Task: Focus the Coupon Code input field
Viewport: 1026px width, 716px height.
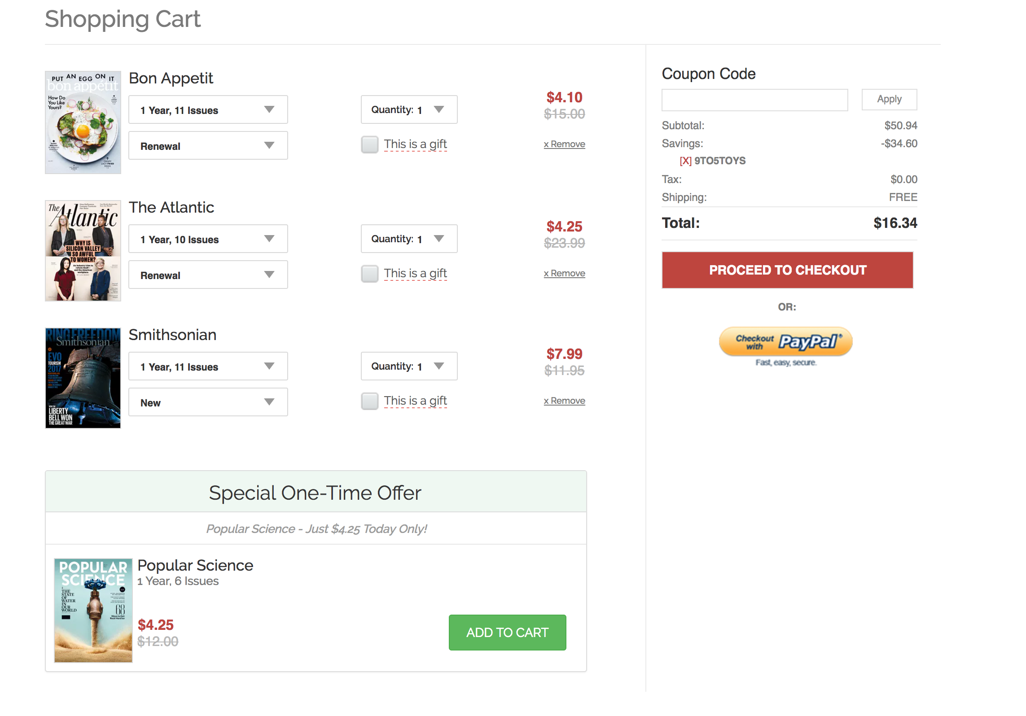Action: 754,100
